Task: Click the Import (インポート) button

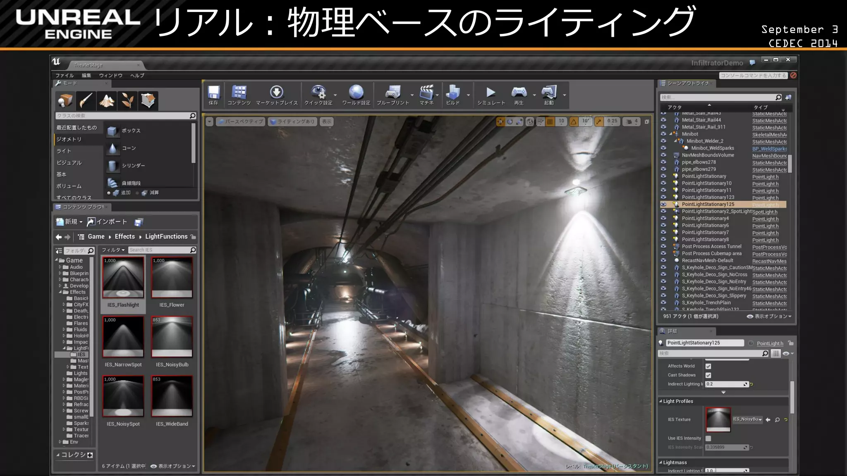Action: 107,222
